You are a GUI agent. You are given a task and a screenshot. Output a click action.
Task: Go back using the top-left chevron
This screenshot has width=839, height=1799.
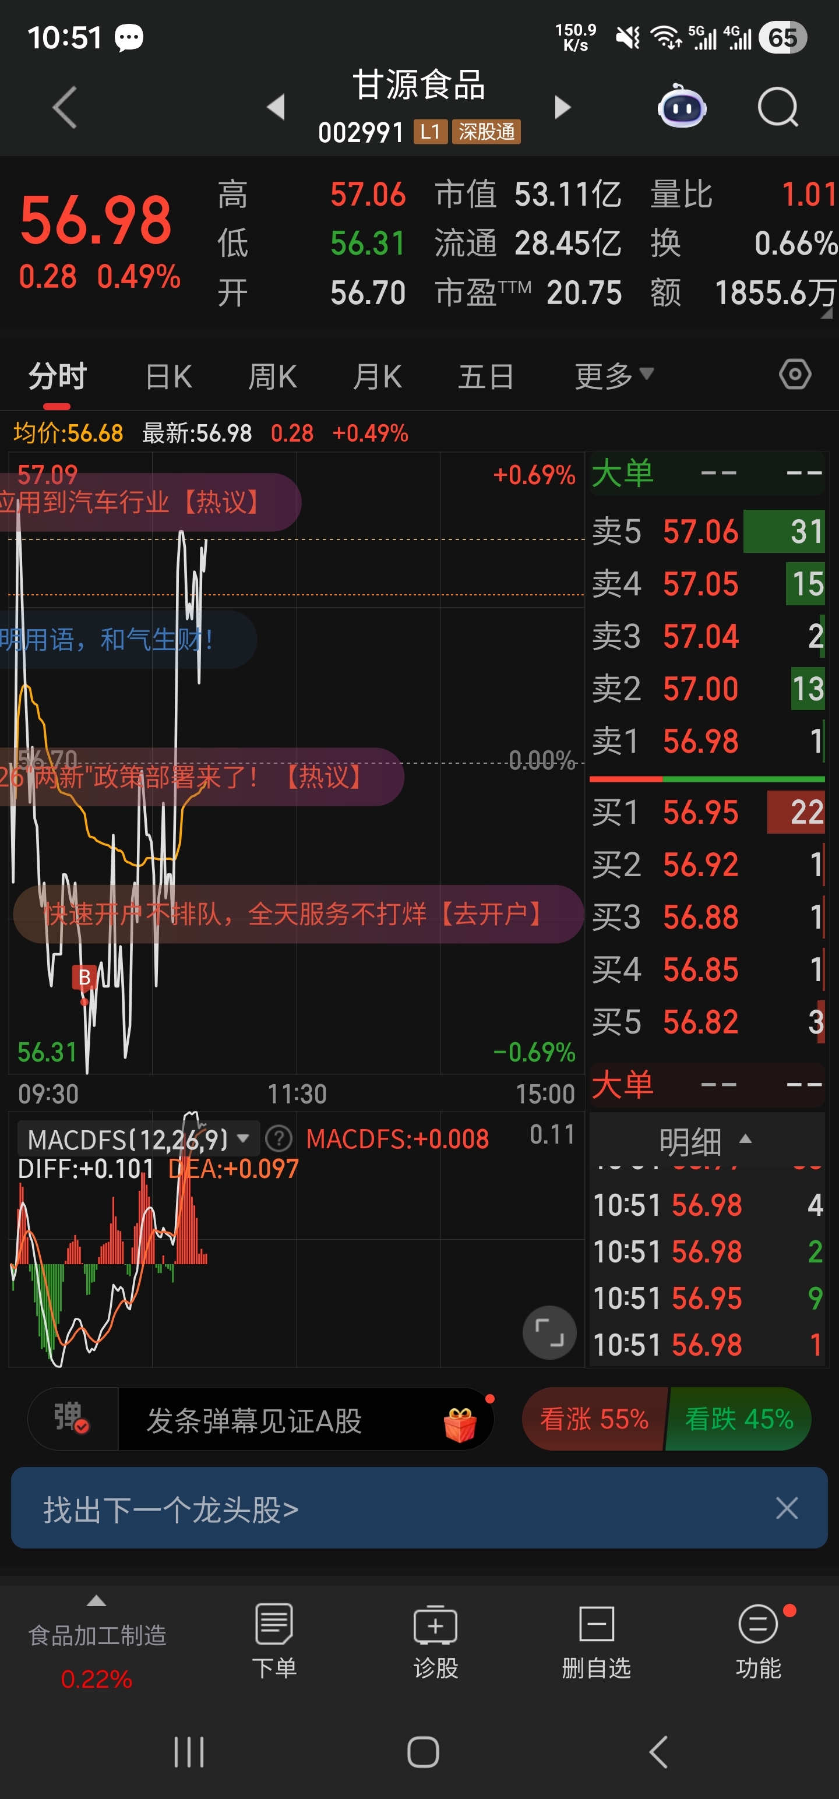click(65, 108)
